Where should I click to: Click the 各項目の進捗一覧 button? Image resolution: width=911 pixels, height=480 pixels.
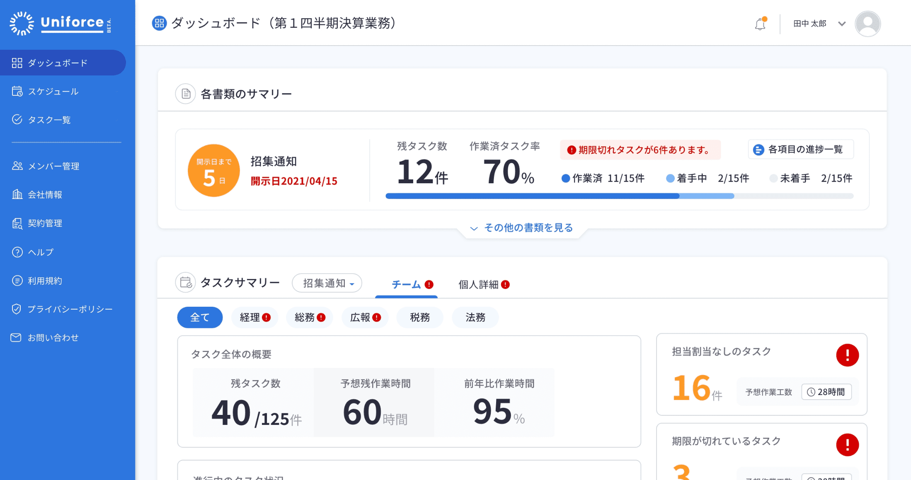tap(800, 150)
